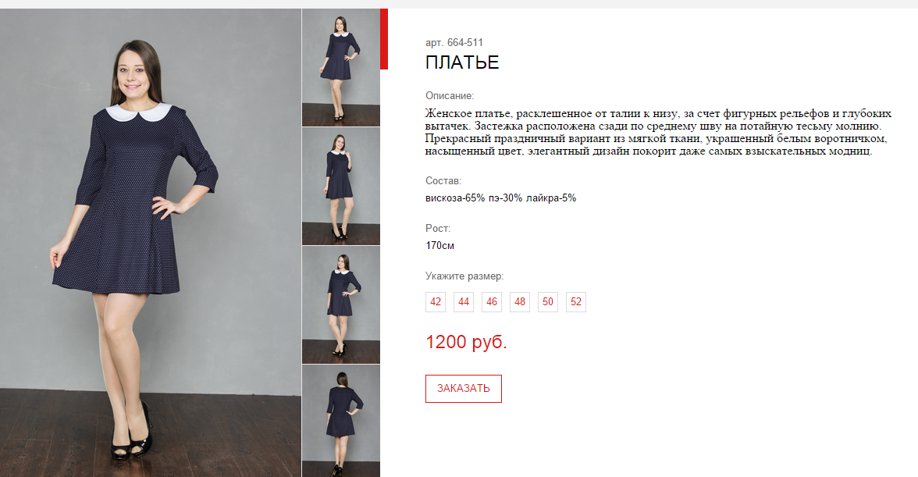Screen dimensions: 918x477
Task: Click the Описание description paragraph
Action: tap(659, 132)
